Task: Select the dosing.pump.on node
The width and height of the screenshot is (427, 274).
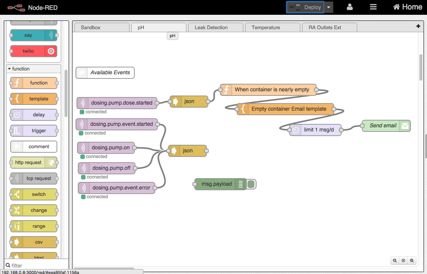Action: point(106,147)
